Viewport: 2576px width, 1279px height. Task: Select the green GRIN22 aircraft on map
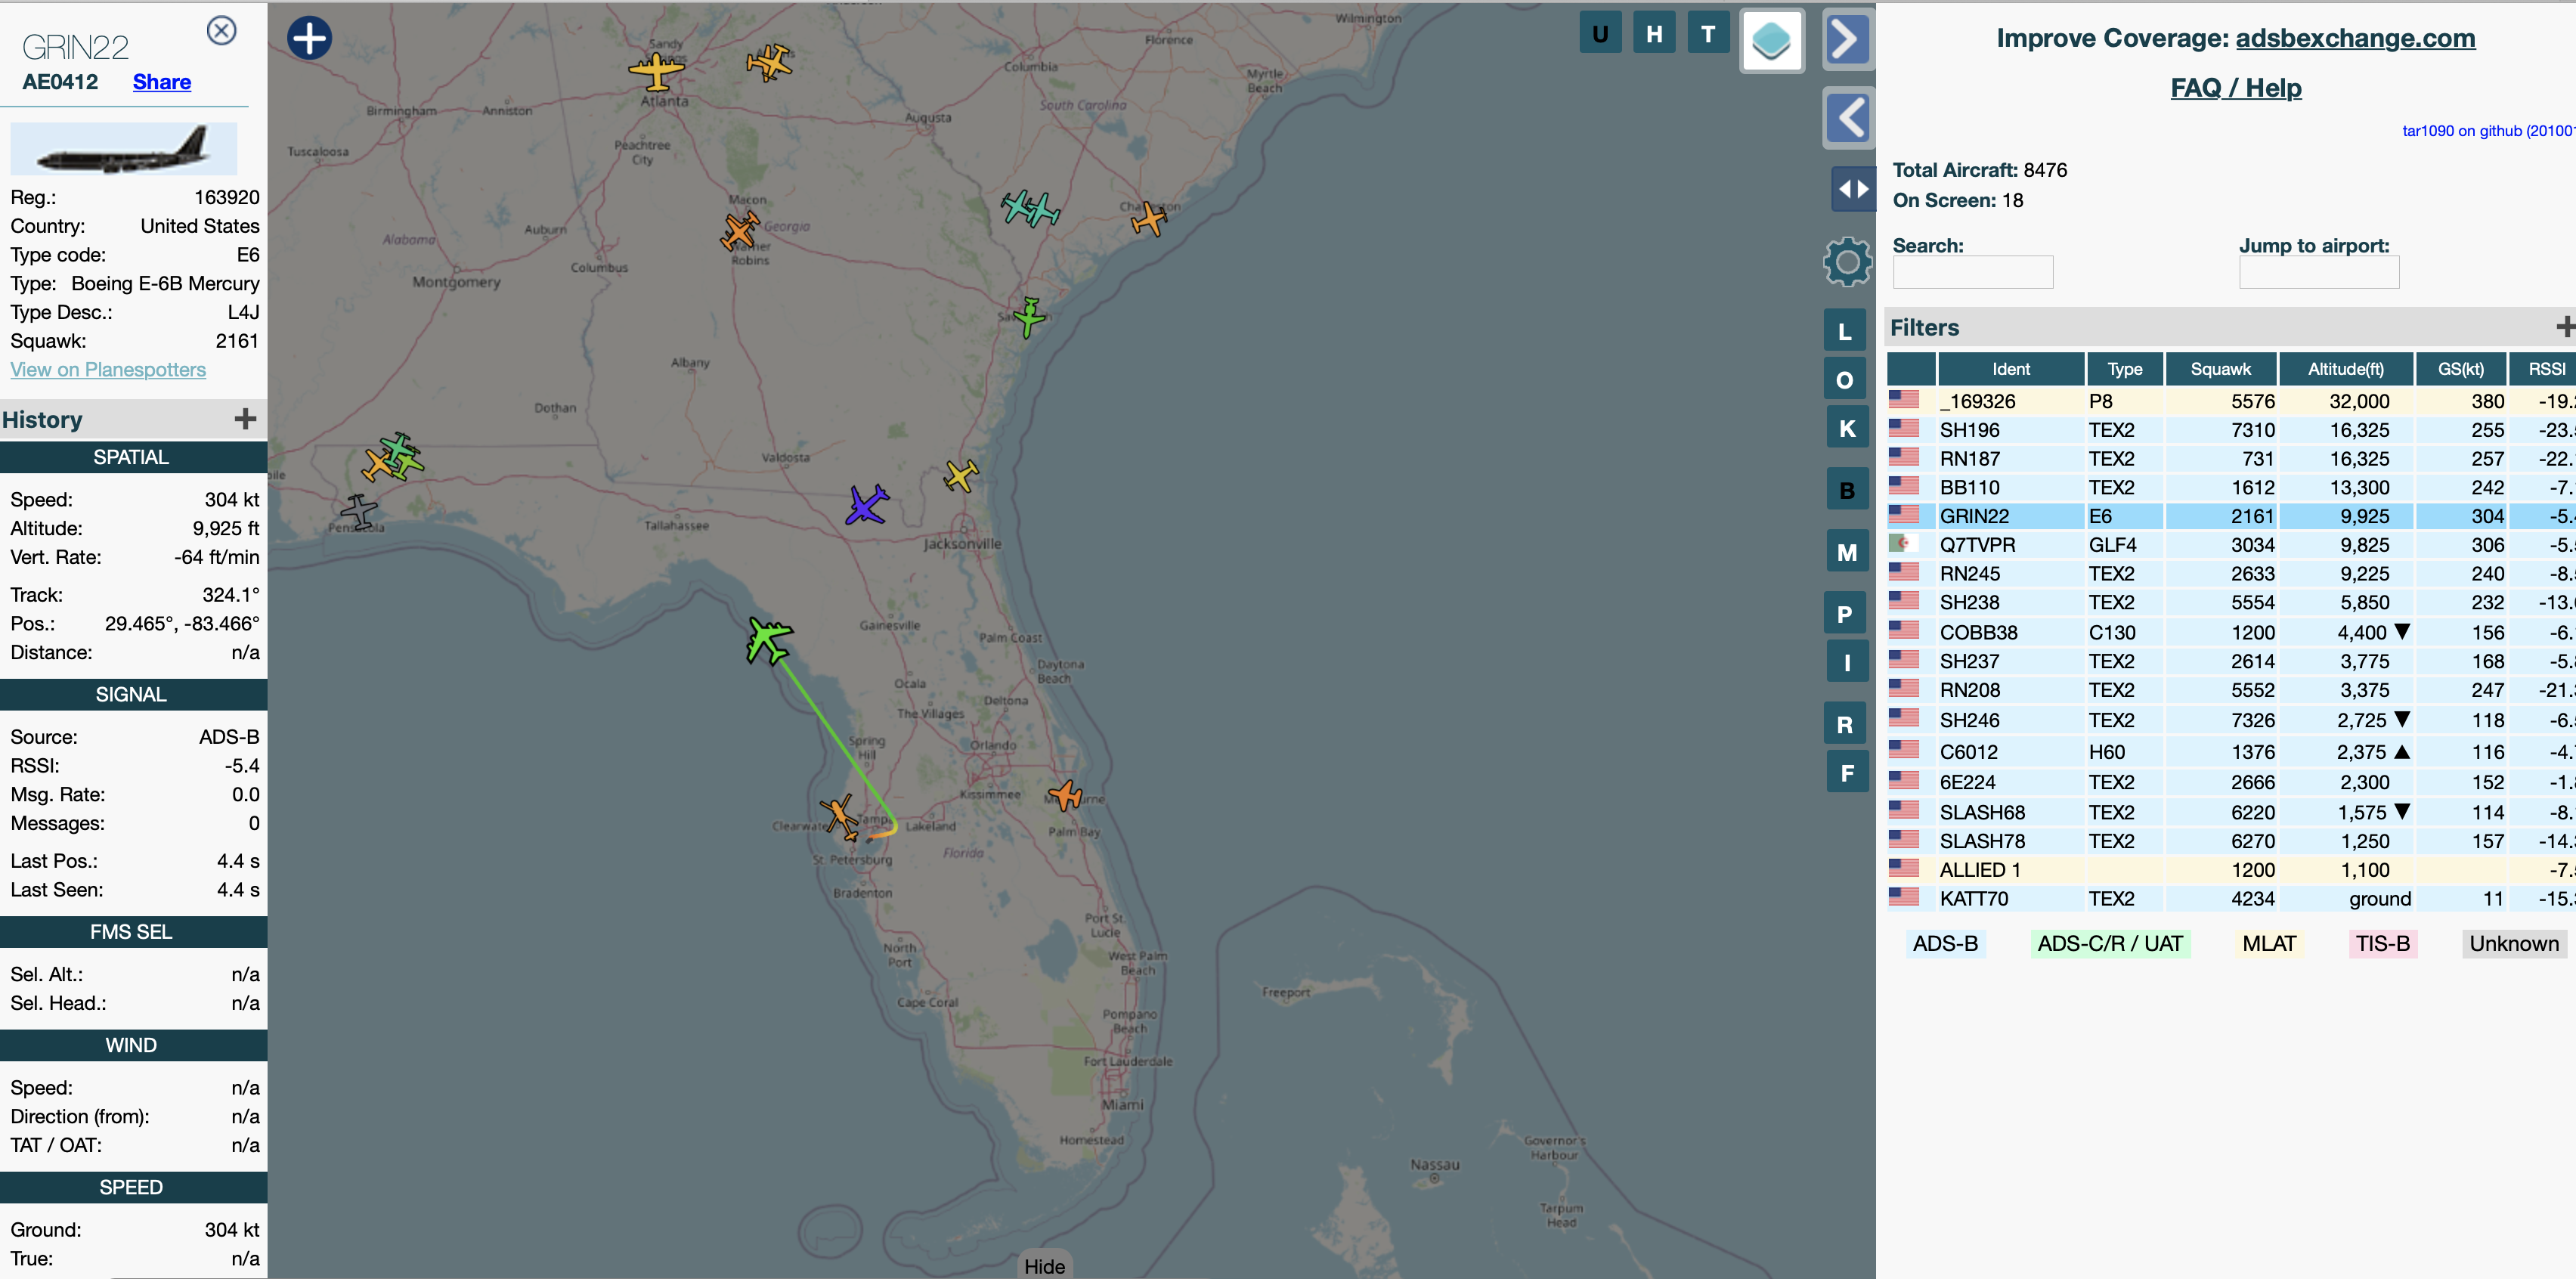(769, 640)
